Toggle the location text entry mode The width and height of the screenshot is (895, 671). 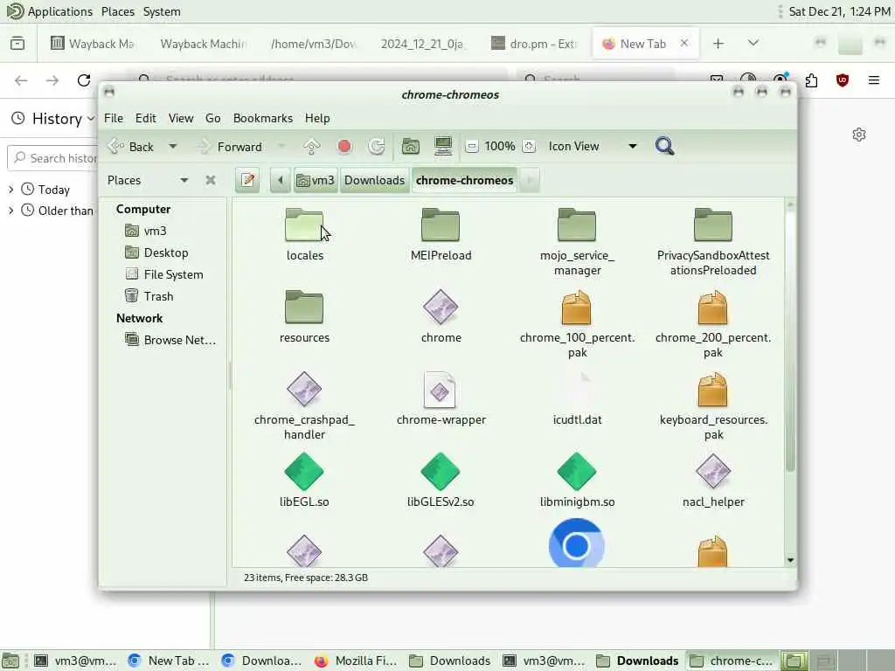pos(247,180)
